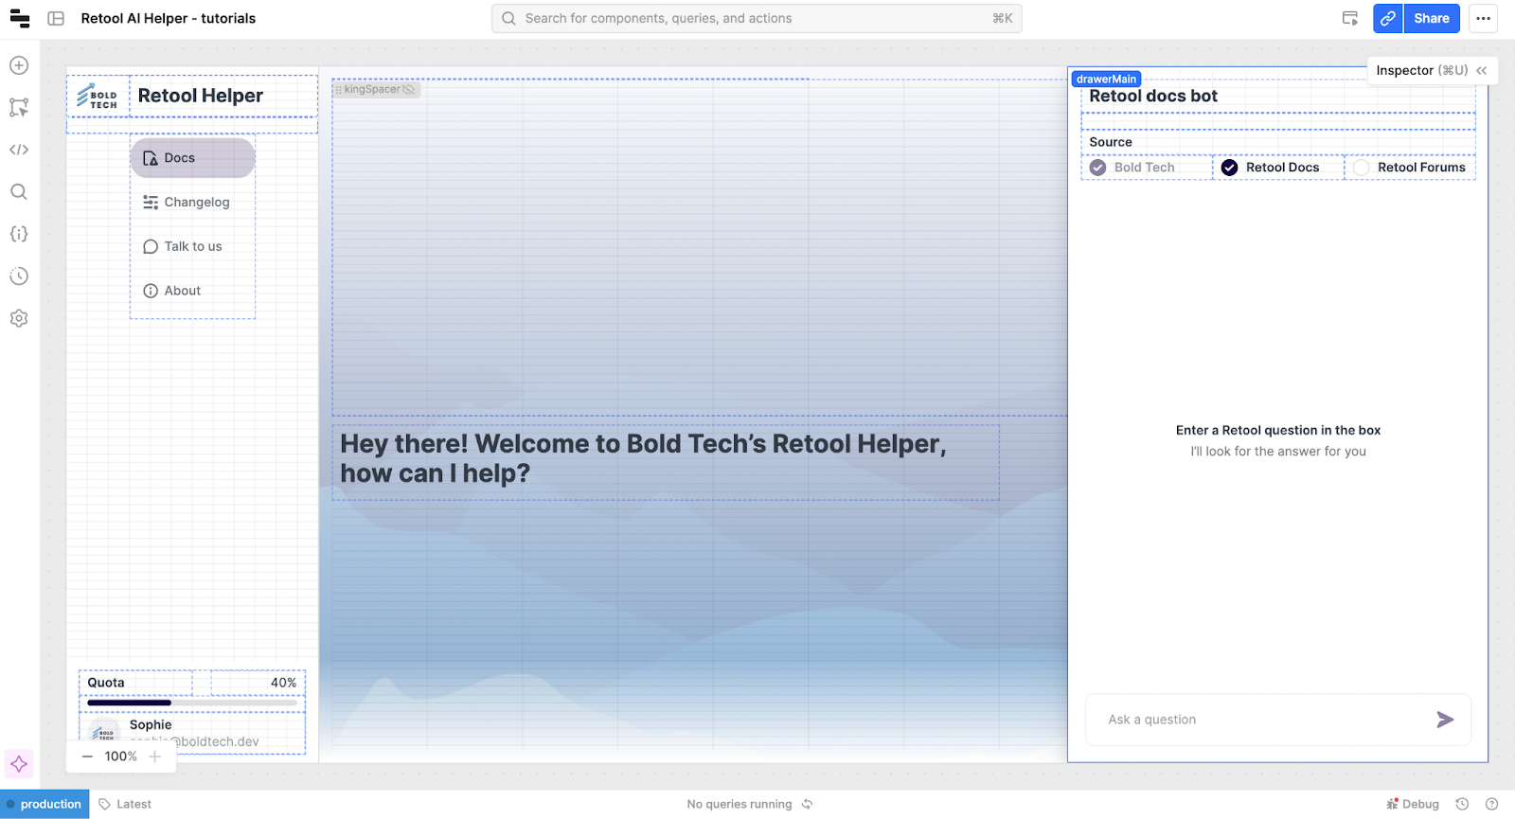
Task: Click the Bold Tech logo image
Action: click(x=98, y=97)
